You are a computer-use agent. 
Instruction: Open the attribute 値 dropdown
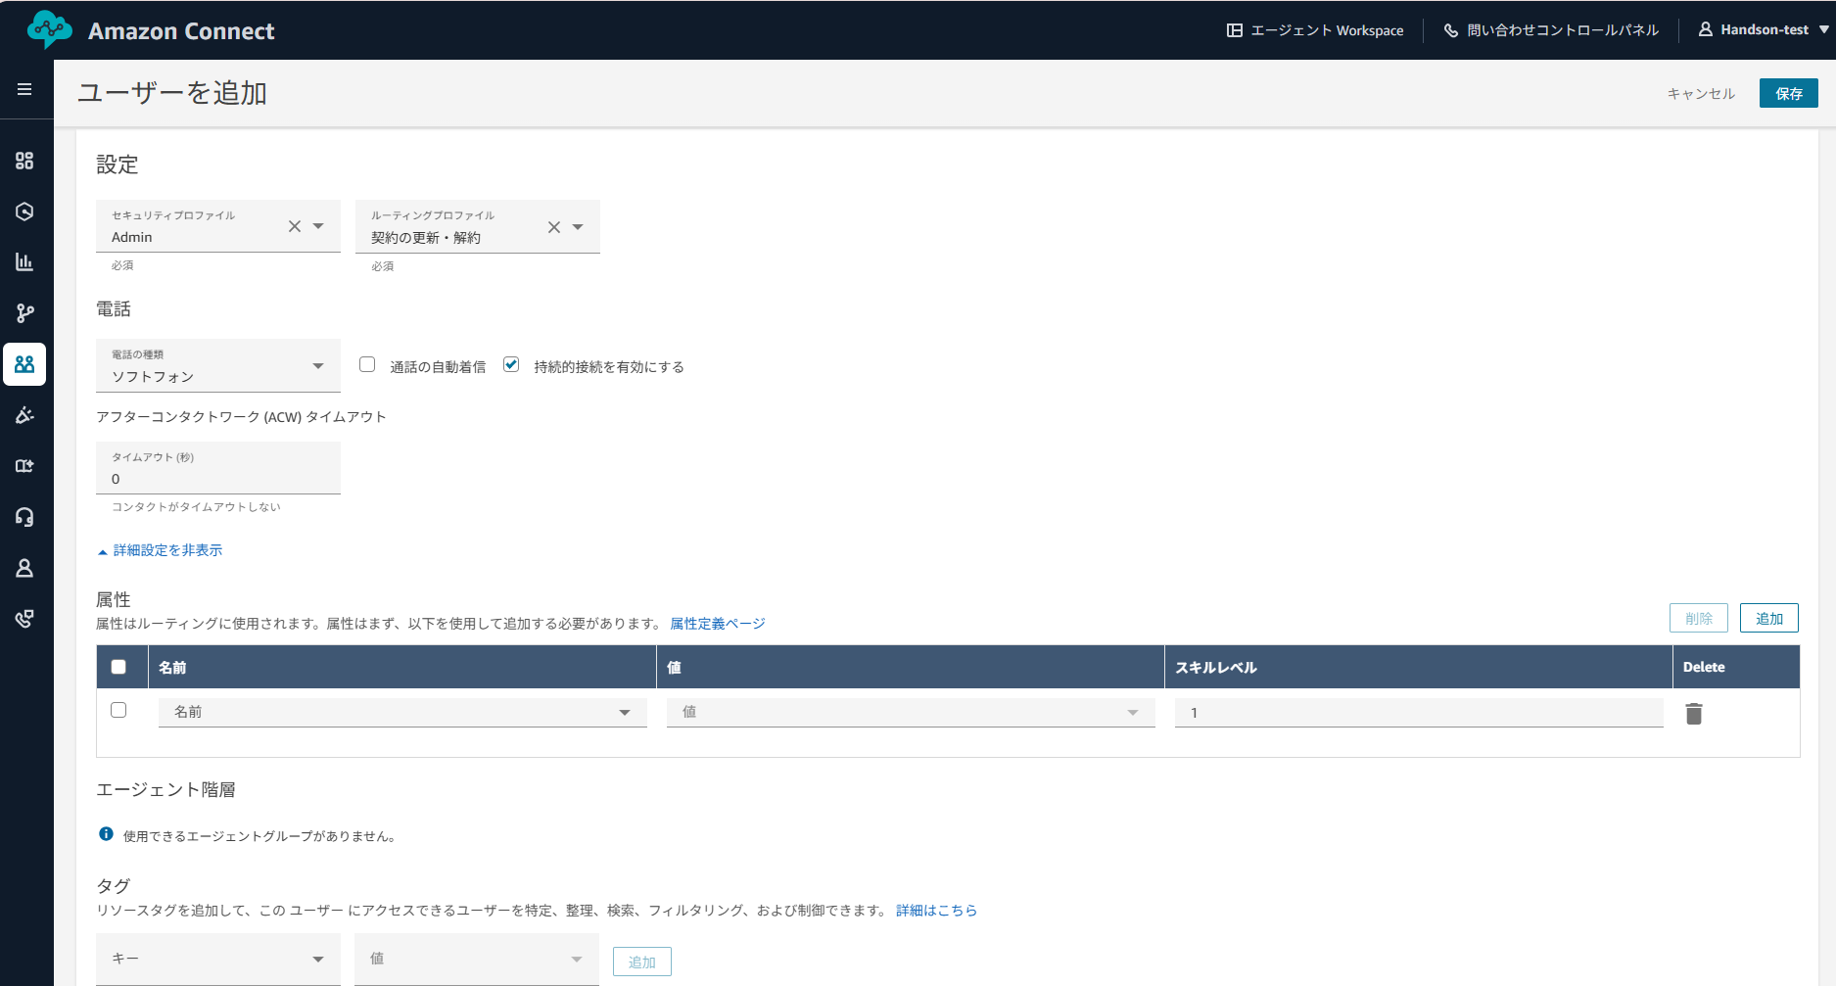tap(911, 712)
